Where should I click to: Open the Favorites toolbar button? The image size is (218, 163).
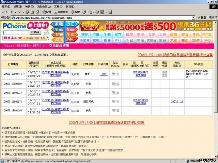tap(61, 12)
